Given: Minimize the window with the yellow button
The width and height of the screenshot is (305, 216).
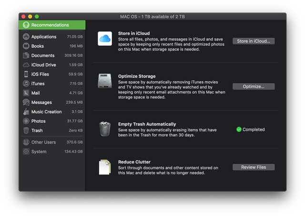Looking at the screenshot, I should (x=30, y=17).
